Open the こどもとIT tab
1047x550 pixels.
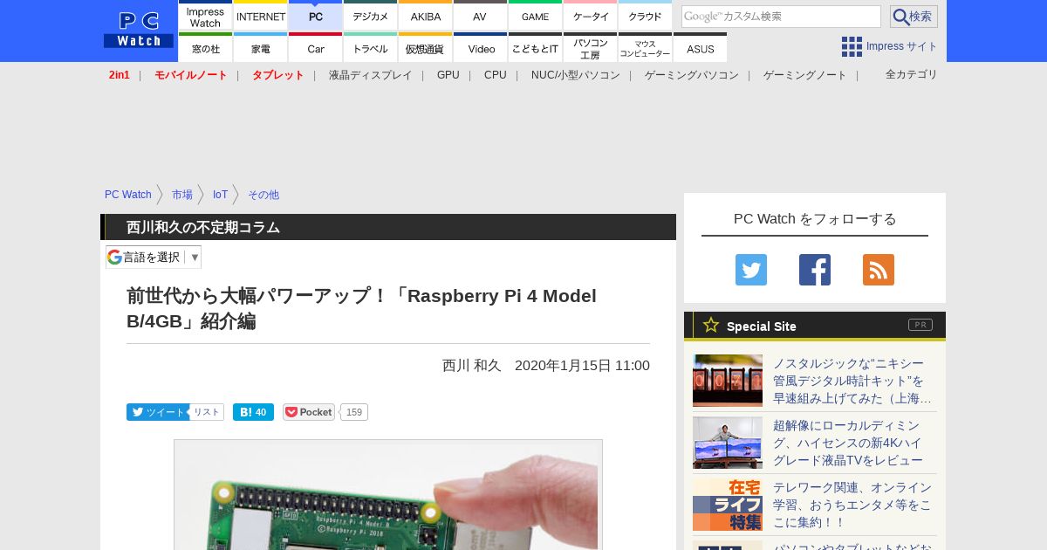click(x=536, y=47)
